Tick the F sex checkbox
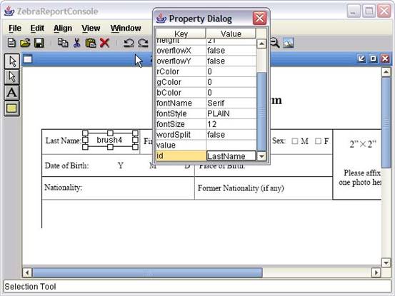 click(318, 141)
